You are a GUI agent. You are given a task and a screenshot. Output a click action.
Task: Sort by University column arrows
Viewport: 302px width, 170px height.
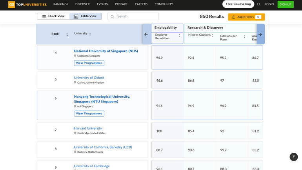[x=90, y=34]
